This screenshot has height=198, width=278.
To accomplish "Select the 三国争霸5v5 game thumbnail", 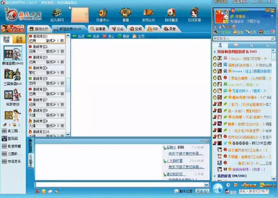I will pos(13,75).
